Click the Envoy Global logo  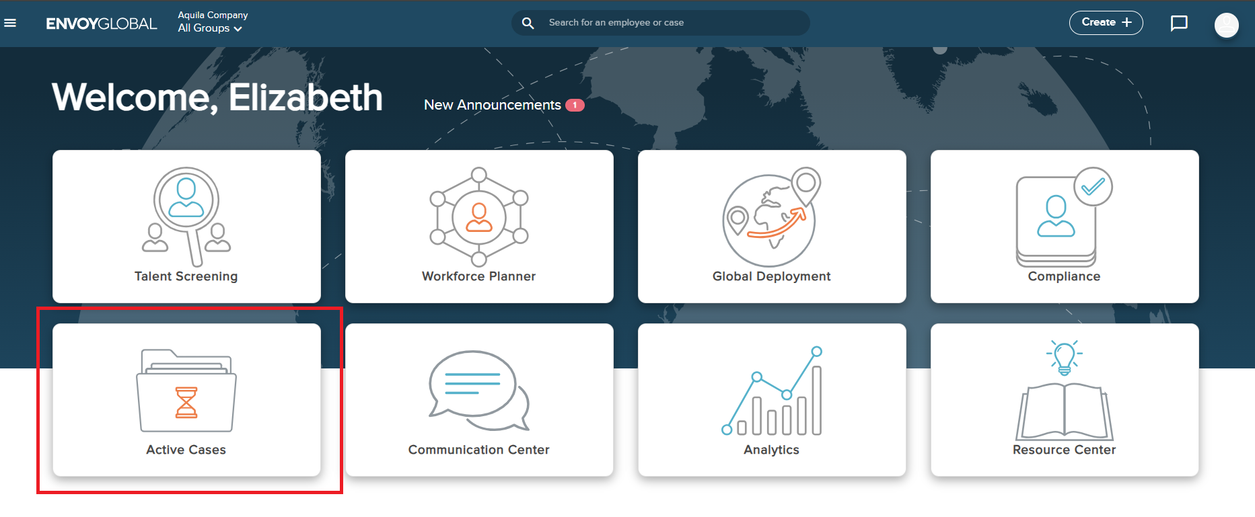101,24
